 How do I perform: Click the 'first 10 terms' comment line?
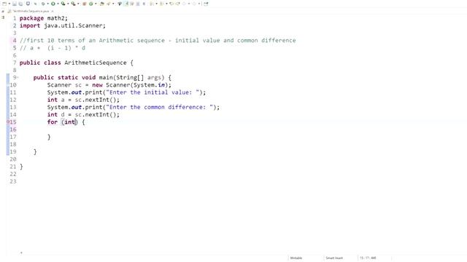158,41
